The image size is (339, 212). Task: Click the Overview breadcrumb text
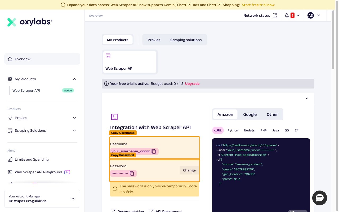tap(96, 16)
